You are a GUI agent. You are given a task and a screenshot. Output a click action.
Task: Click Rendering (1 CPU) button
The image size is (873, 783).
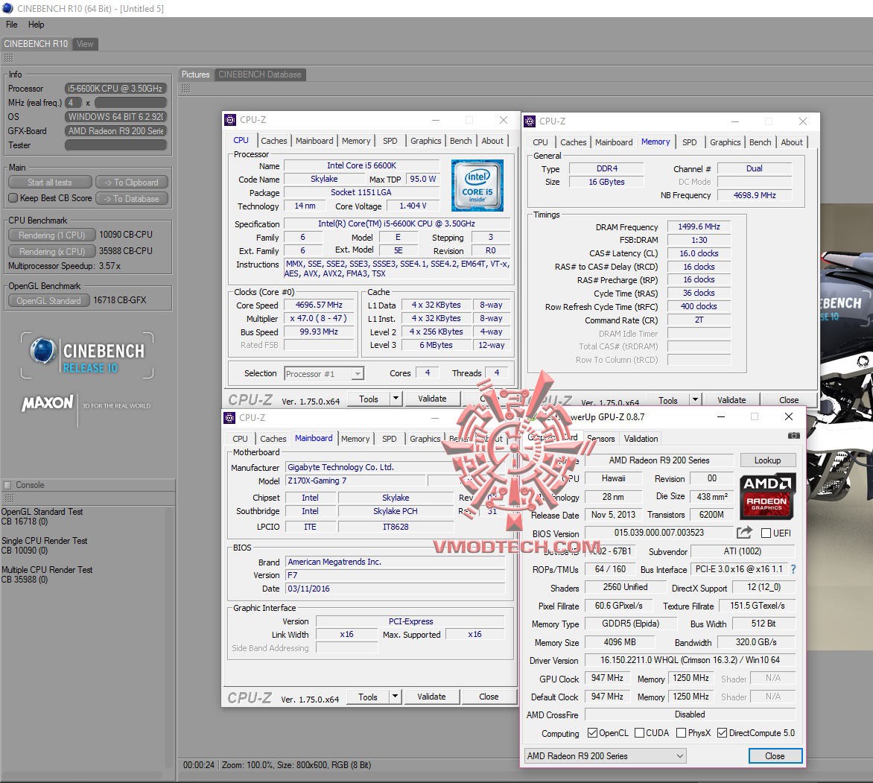52,235
